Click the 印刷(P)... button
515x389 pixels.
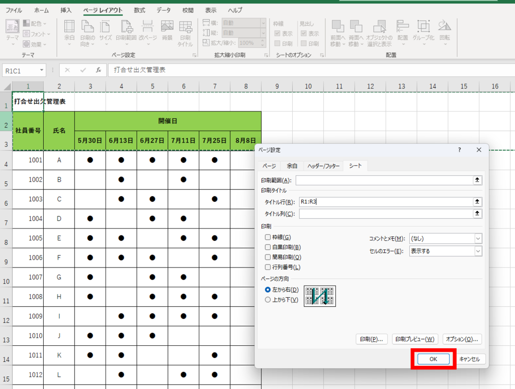[x=372, y=339]
